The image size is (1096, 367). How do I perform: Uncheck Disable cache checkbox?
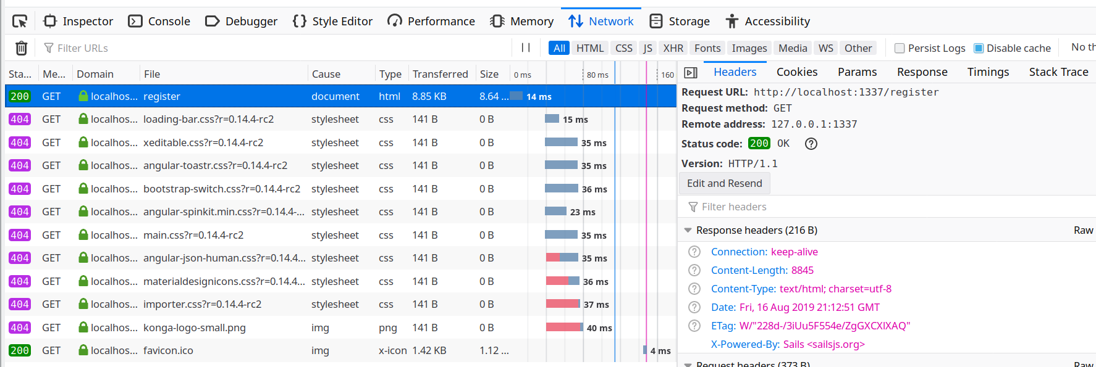pyautogui.click(x=979, y=48)
